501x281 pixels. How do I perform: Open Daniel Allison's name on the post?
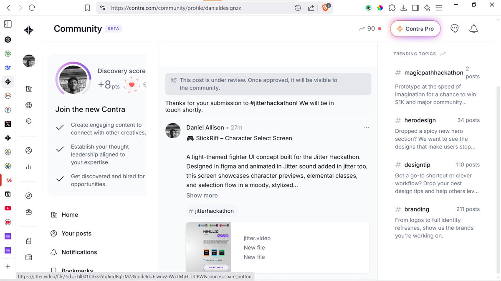click(205, 127)
